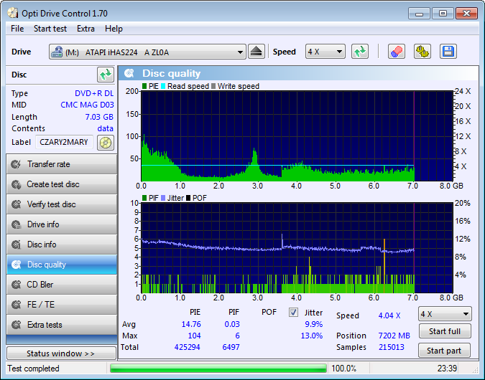This screenshot has height=380, width=485.
Task: Click the eraser icon to erase the disc
Action: (396, 52)
